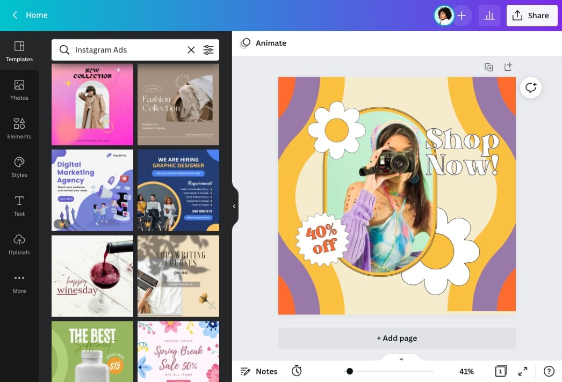Adjust the zoom slider
The image size is (562, 382).
349,371
